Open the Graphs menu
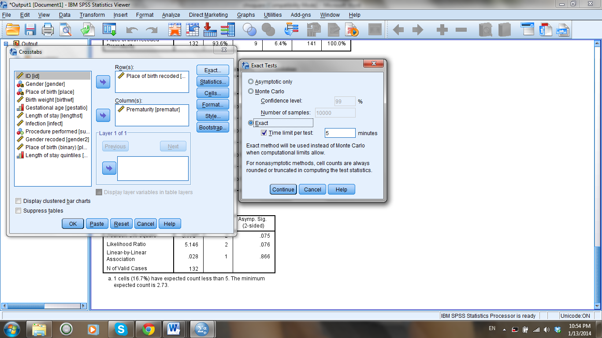The height and width of the screenshot is (338, 602). click(x=246, y=15)
